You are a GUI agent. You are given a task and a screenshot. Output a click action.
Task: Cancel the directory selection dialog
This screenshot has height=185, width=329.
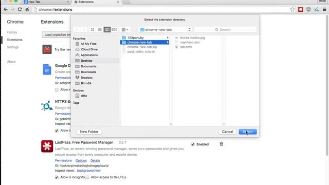(x=227, y=132)
